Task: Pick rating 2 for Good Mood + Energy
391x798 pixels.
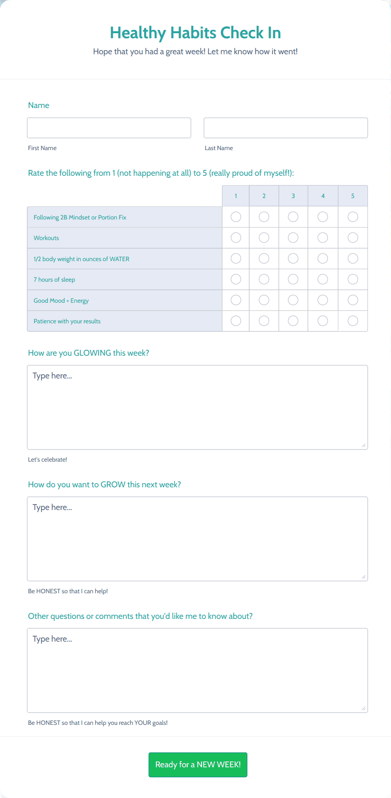Action: click(x=264, y=300)
